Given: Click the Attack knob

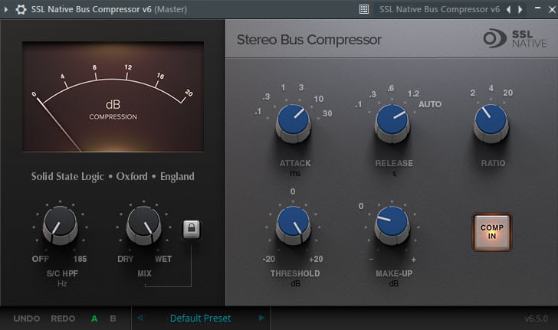Looking at the screenshot, I should (294, 123).
